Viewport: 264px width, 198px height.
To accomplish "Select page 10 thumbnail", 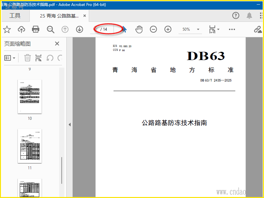I will coord(30,96).
